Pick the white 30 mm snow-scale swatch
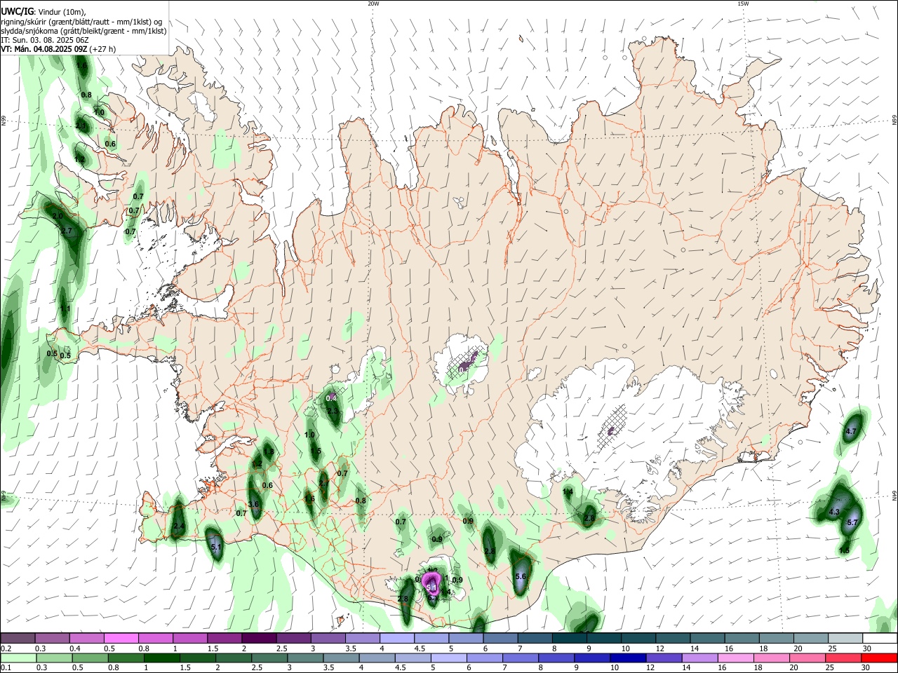This screenshot has width=898, height=673. coord(880,639)
